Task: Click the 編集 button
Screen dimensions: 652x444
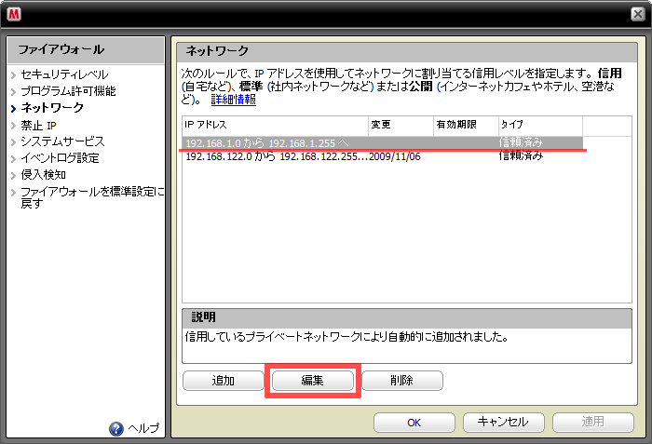Action: (312, 381)
